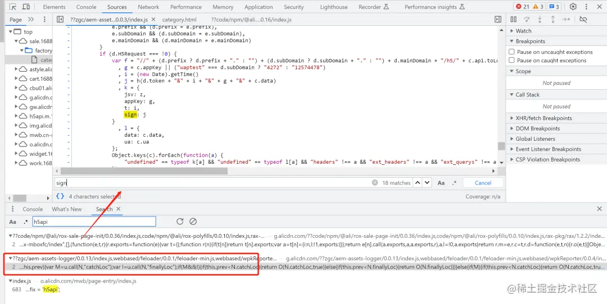Open the drawer three-dot menu
The height and width of the screenshot is (304, 607).
[x=13, y=209]
